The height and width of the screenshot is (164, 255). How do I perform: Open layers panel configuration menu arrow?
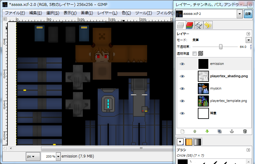(x=248, y=34)
